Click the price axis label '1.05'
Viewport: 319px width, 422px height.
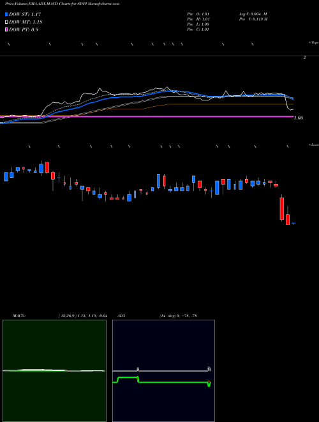(299, 118)
